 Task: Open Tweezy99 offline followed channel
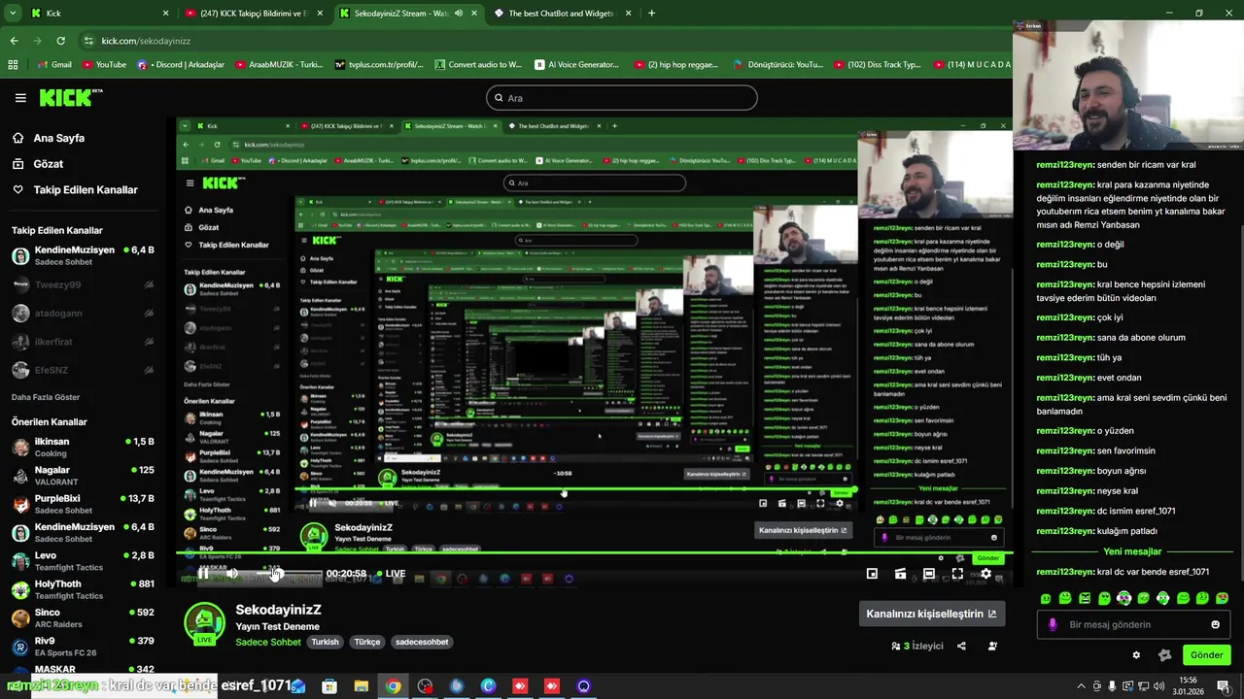pyautogui.click(x=83, y=285)
